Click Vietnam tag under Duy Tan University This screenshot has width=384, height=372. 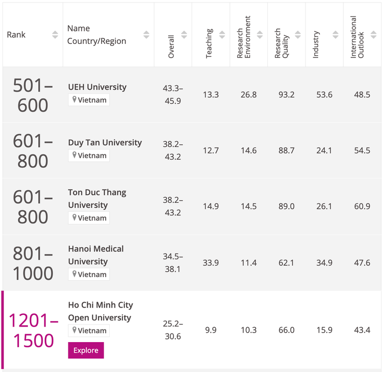point(89,155)
